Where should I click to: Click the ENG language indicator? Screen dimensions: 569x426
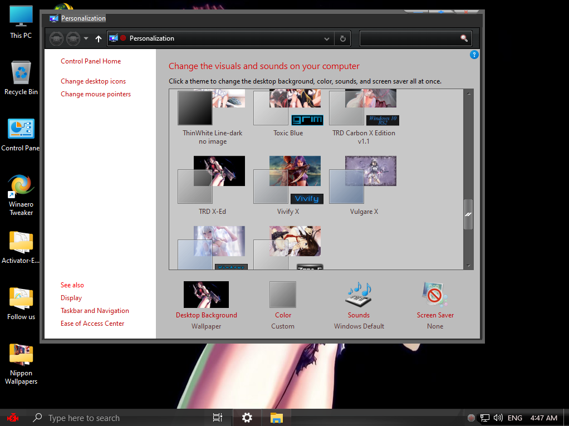(514, 418)
